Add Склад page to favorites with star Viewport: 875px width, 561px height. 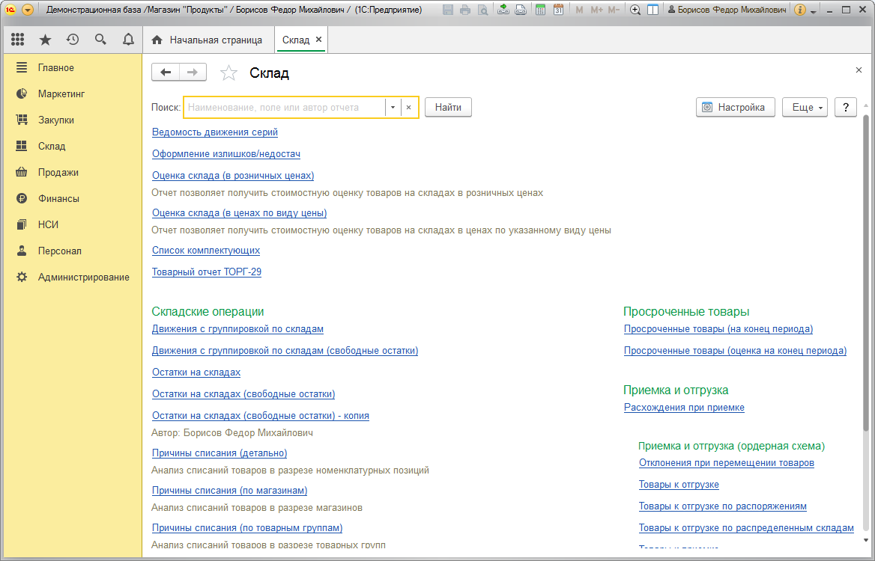228,73
